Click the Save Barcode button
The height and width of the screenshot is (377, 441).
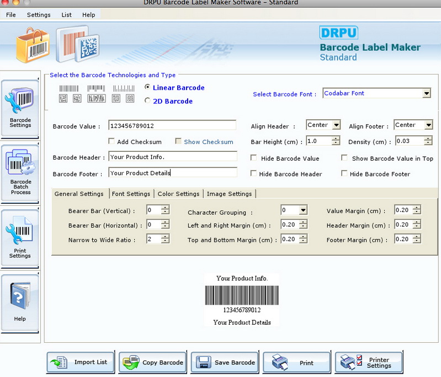[x=225, y=363]
